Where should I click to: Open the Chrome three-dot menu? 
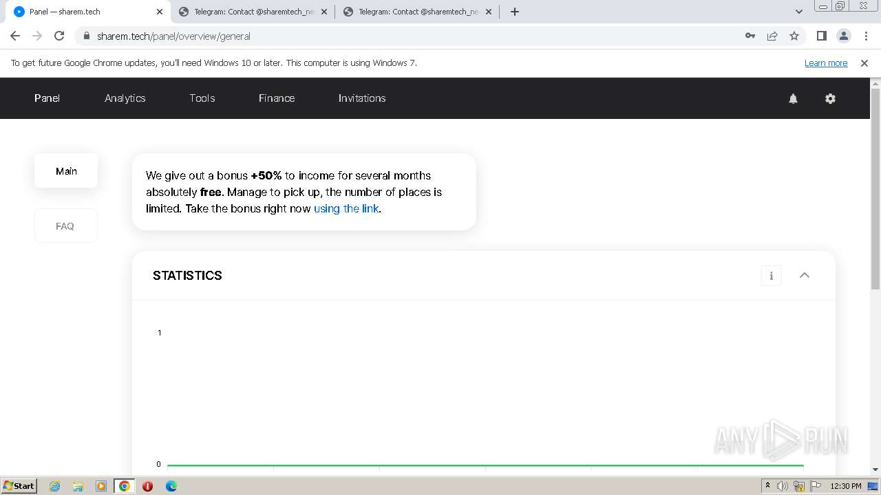[865, 36]
